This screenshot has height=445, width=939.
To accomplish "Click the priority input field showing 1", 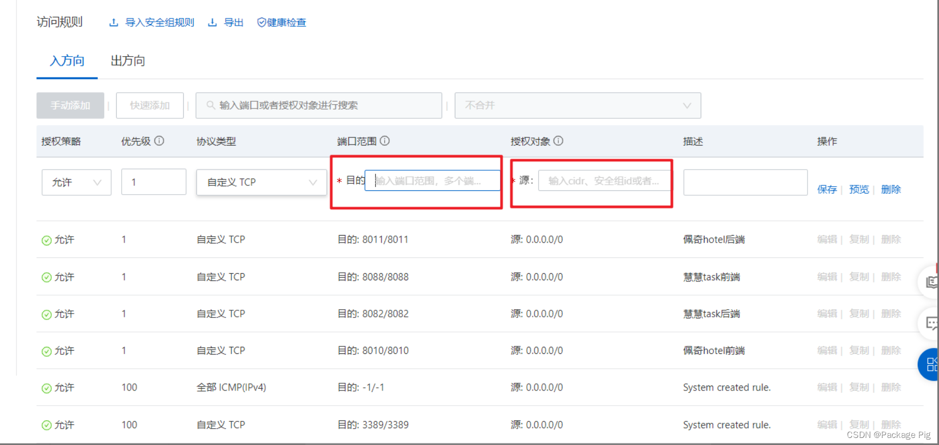I will [154, 182].
